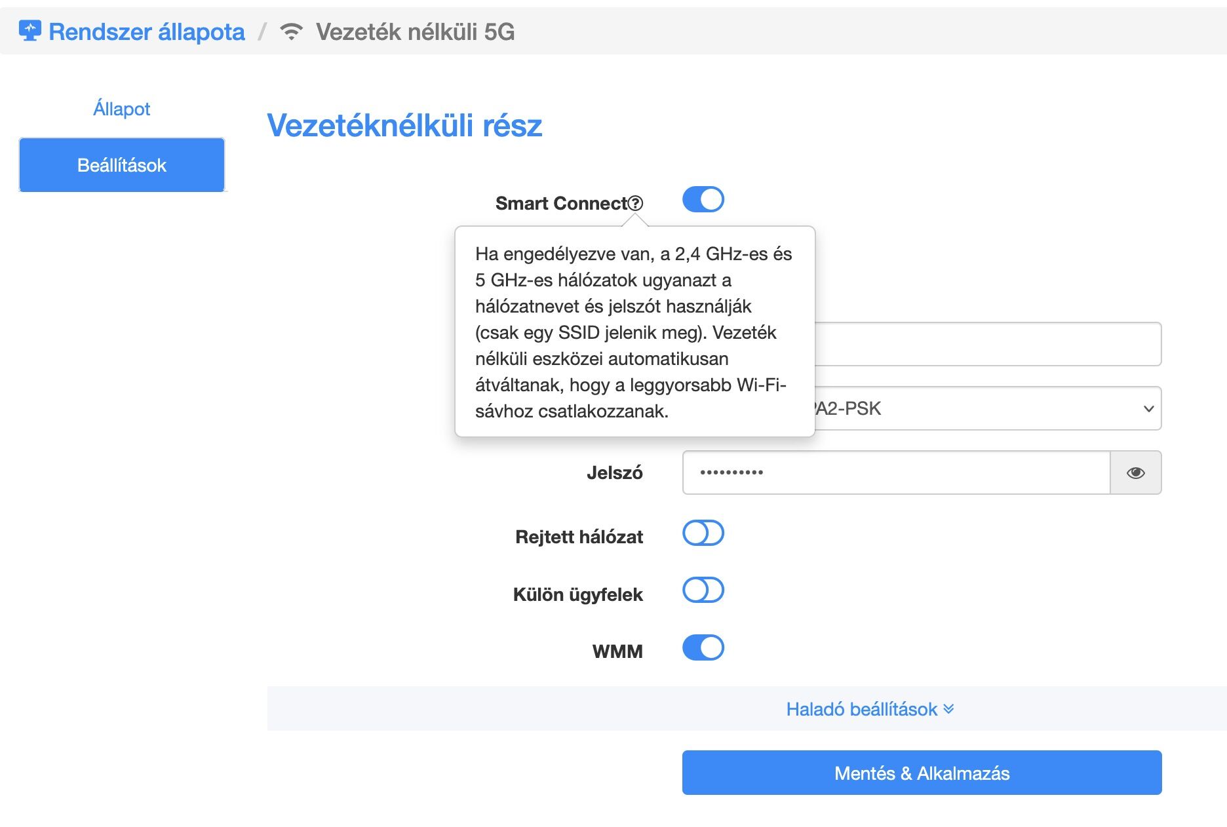
Task: Click into the Jelszó password field
Action: pos(895,472)
